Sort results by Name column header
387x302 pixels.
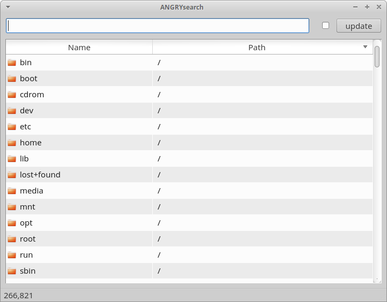79,47
